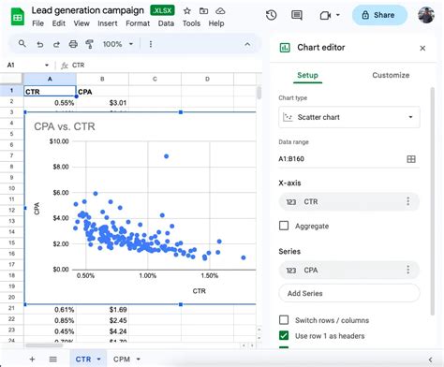Click the Share button
Screen dimensions: 444x367
click(379, 15)
